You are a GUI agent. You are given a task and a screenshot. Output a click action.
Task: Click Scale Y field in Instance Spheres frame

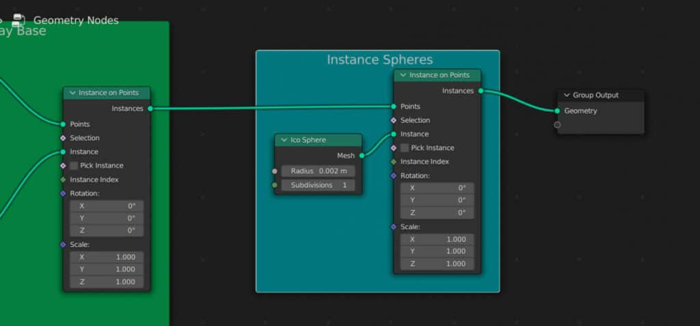point(437,251)
